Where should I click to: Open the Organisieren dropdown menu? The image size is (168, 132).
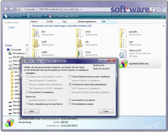pos(15,16)
